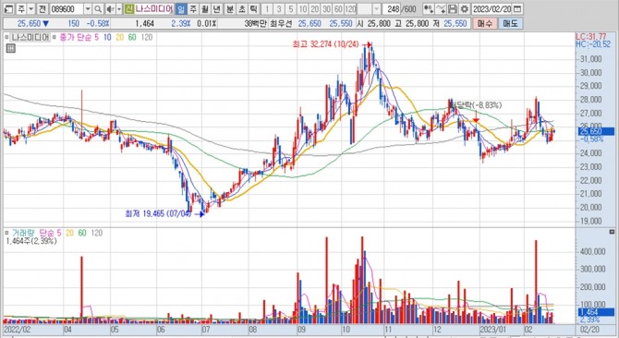
Task: Open stock search magnifier icon
Action: click(98, 8)
